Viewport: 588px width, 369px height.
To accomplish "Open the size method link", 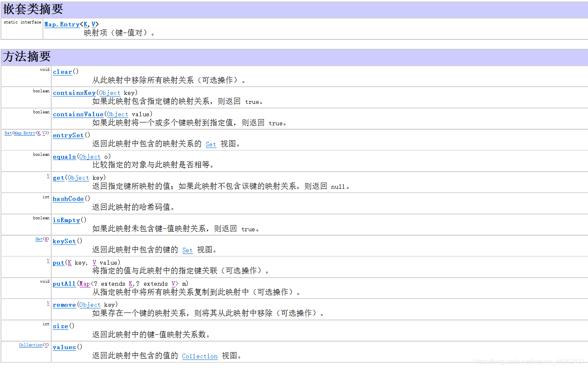I will [x=60, y=326].
